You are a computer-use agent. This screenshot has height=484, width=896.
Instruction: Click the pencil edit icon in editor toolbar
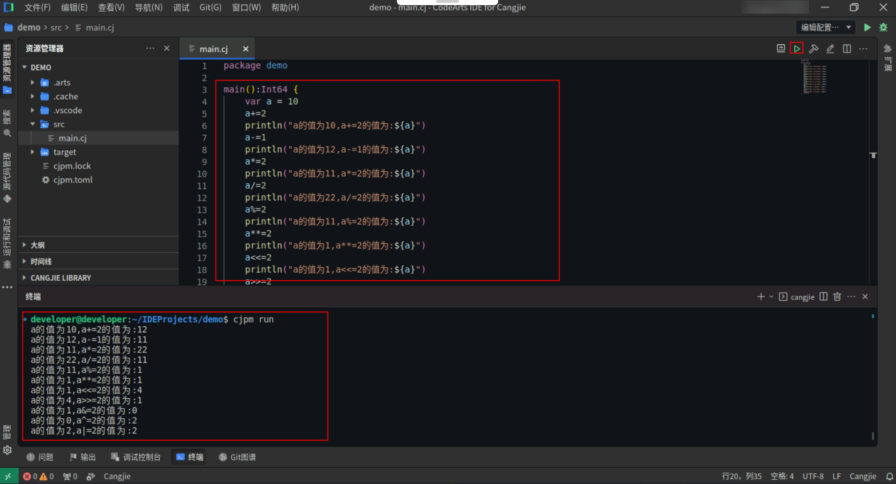[830, 49]
